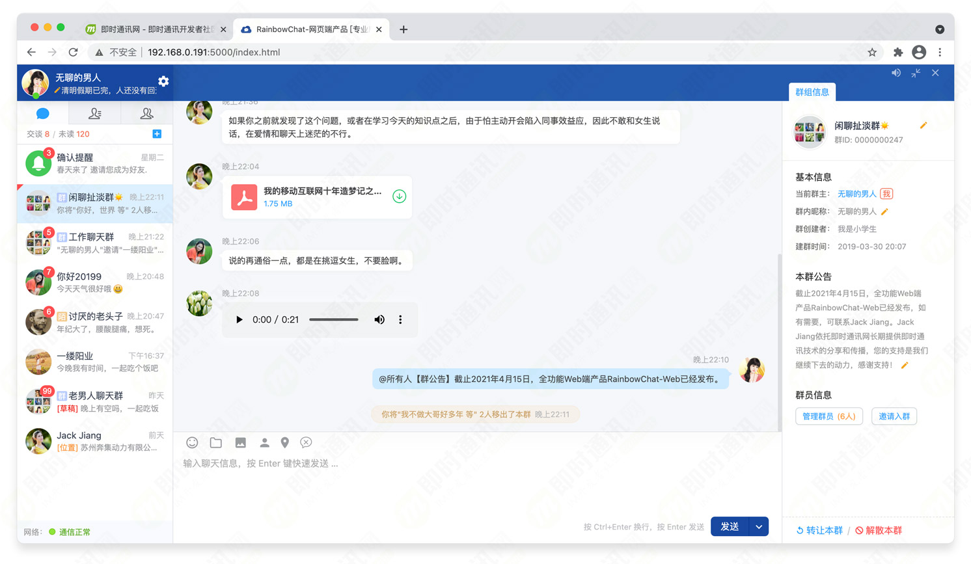Open browser profile account icon
The image size is (971, 564).
click(919, 52)
